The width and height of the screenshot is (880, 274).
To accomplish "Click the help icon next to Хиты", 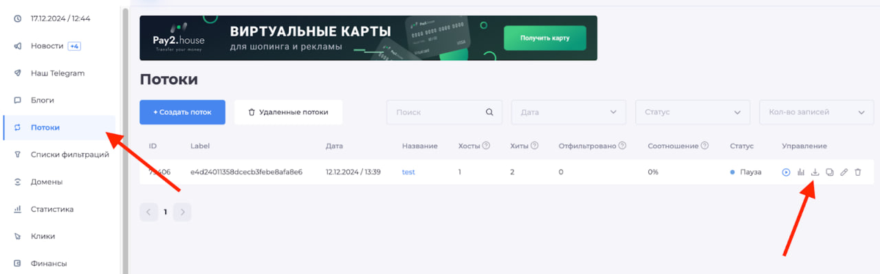I will point(534,146).
